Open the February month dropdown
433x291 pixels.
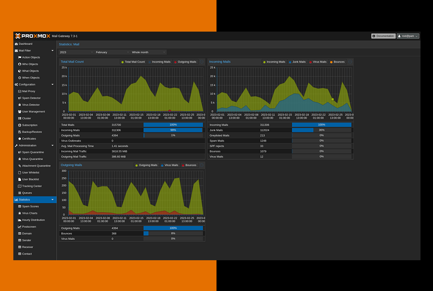pos(112,52)
